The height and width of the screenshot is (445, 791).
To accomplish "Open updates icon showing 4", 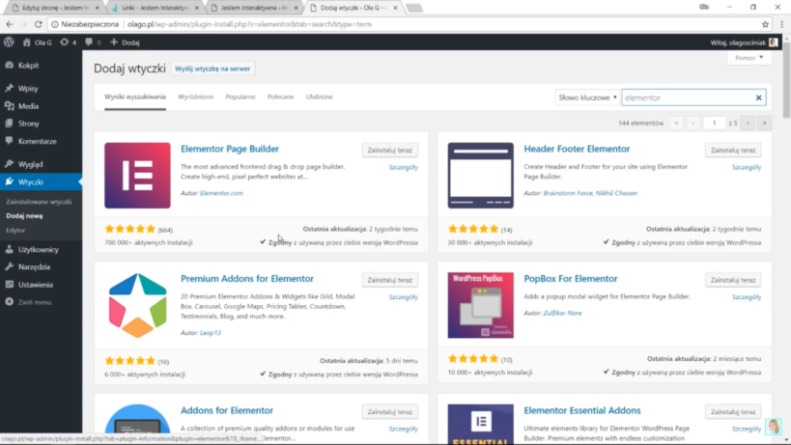I will (64, 42).
